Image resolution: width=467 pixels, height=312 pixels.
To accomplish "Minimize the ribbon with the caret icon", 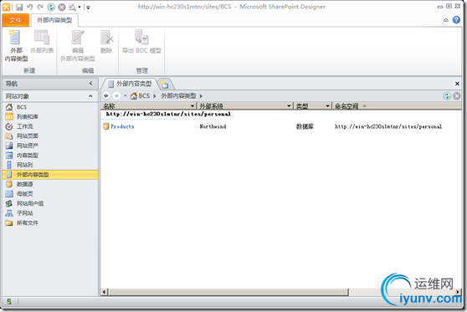I will point(446,20).
